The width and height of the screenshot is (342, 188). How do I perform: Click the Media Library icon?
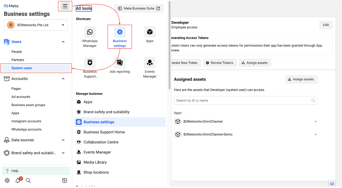coord(79,162)
